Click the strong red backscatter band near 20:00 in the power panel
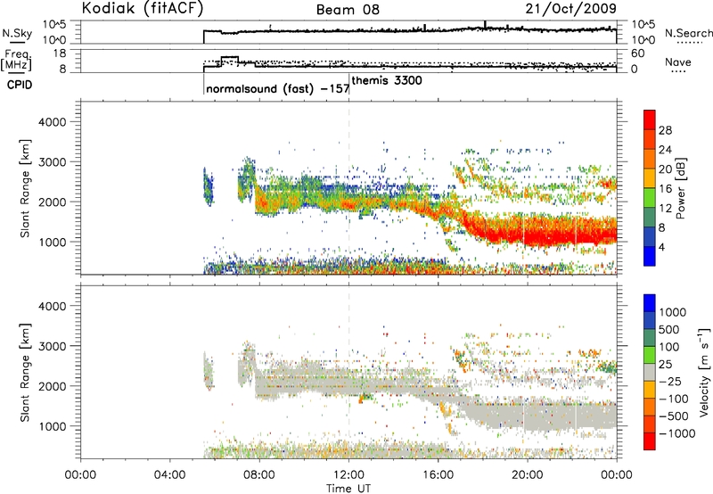 528,231
